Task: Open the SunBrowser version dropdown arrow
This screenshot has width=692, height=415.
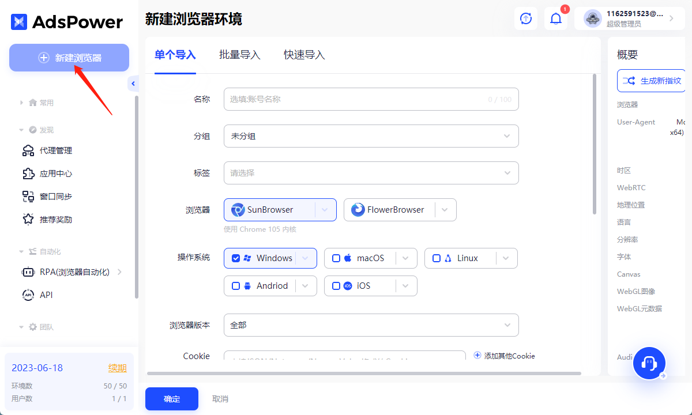Action: 325,210
